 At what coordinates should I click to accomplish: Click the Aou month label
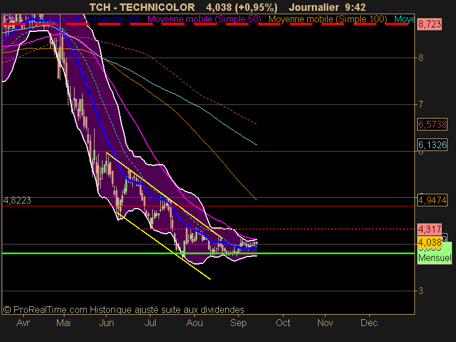click(x=194, y=323)
